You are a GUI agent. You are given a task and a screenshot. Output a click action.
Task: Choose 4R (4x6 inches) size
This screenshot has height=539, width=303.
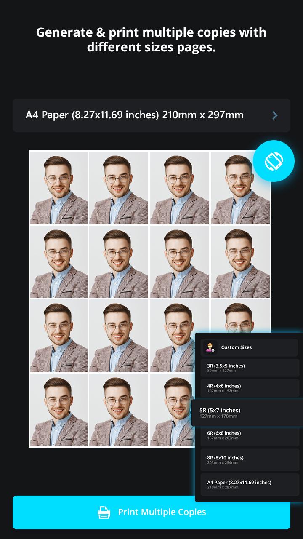pyautogui.click(x=250, y=388)
